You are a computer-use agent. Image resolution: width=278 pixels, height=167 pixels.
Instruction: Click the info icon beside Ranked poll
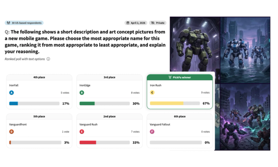point(48,59)
